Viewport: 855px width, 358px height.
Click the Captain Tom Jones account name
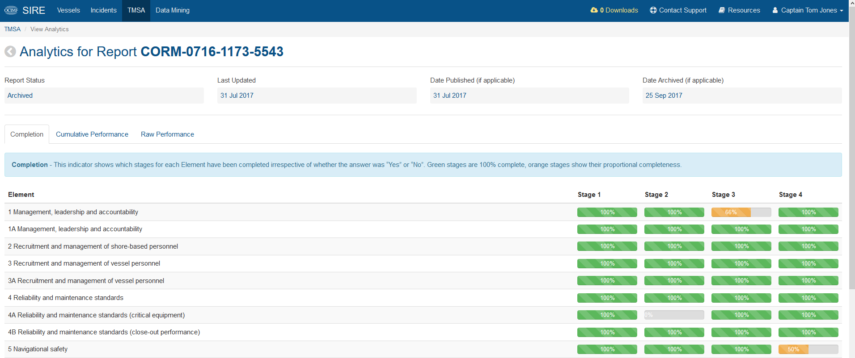click(809, 10)
